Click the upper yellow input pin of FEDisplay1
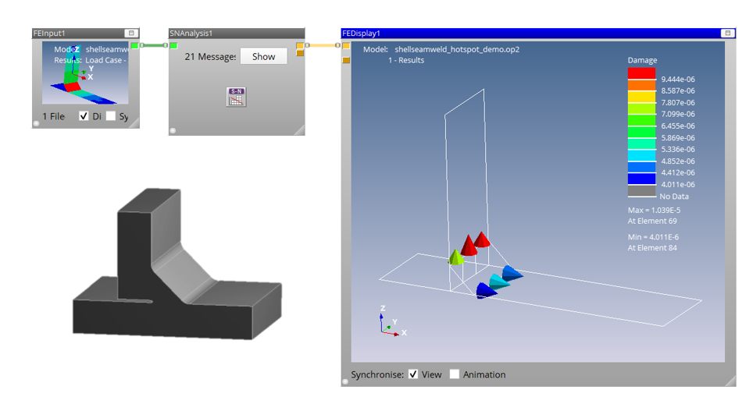This screenshot has height=404, width=753. tap(346, 45)
